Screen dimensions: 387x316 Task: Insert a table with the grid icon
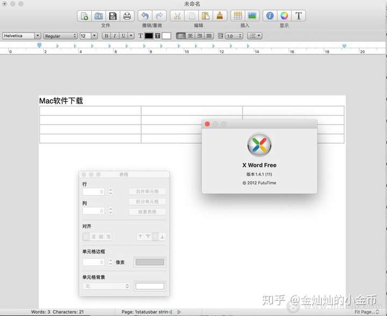point(238,16)
